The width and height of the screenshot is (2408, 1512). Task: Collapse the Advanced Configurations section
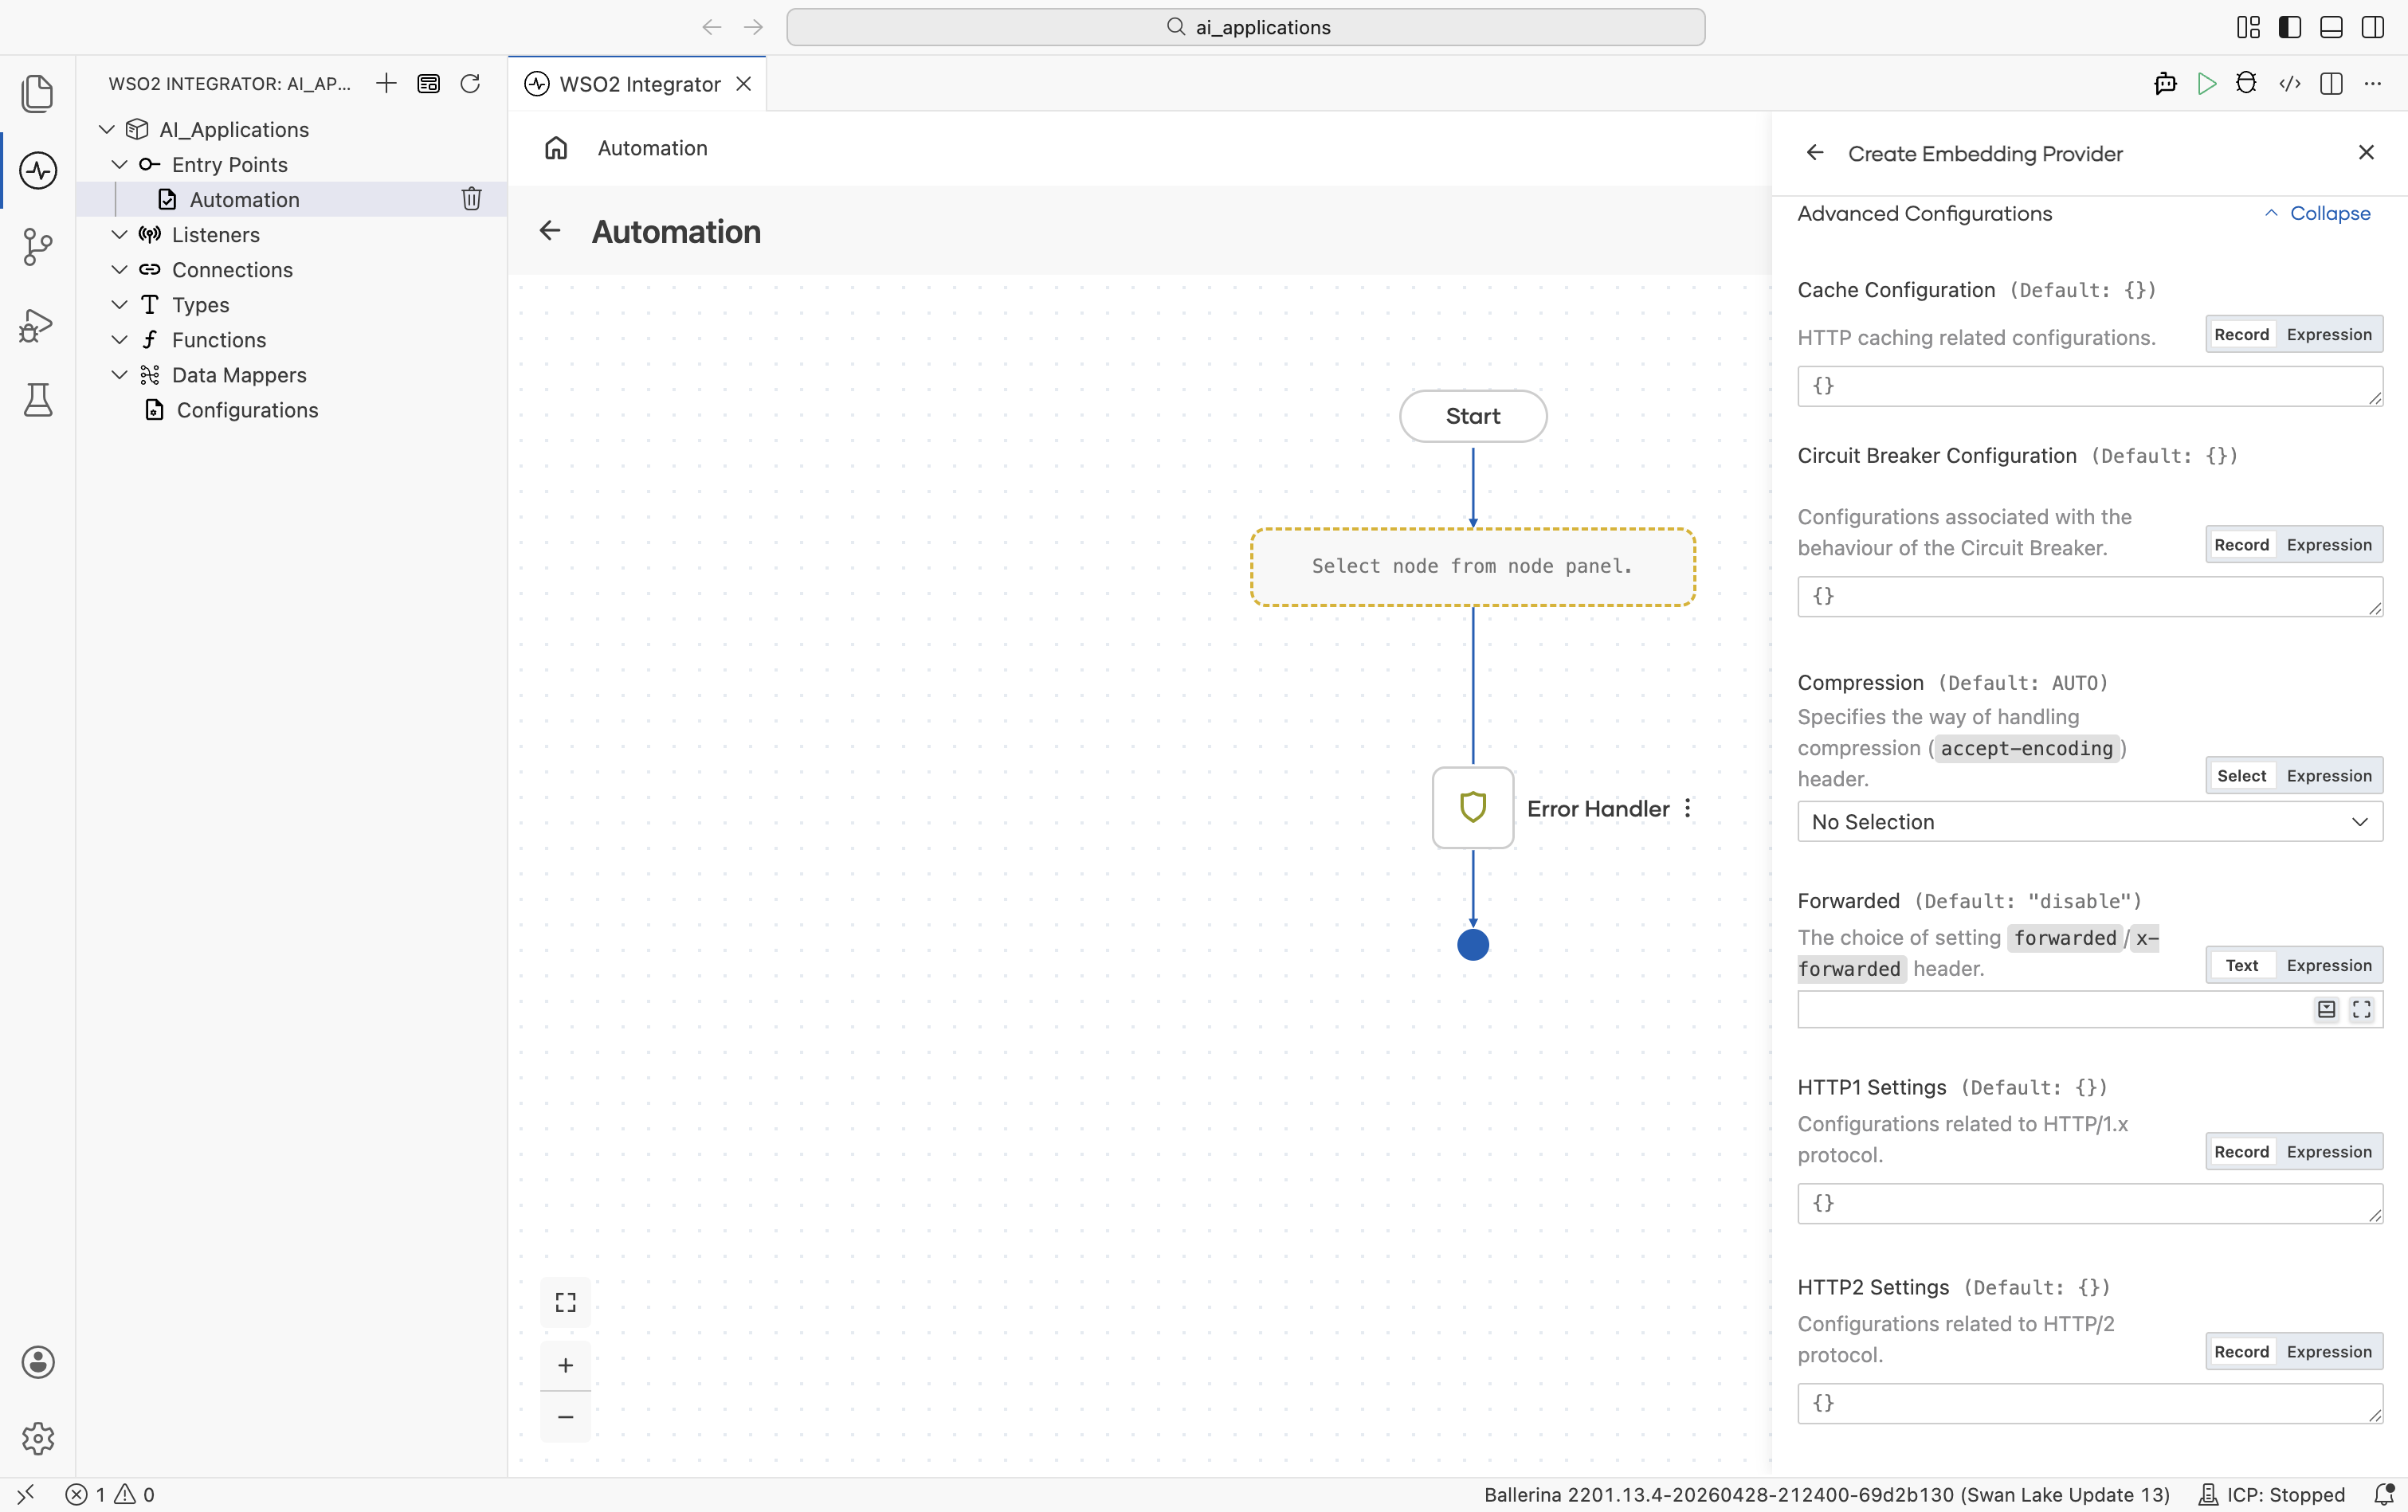2317,213
